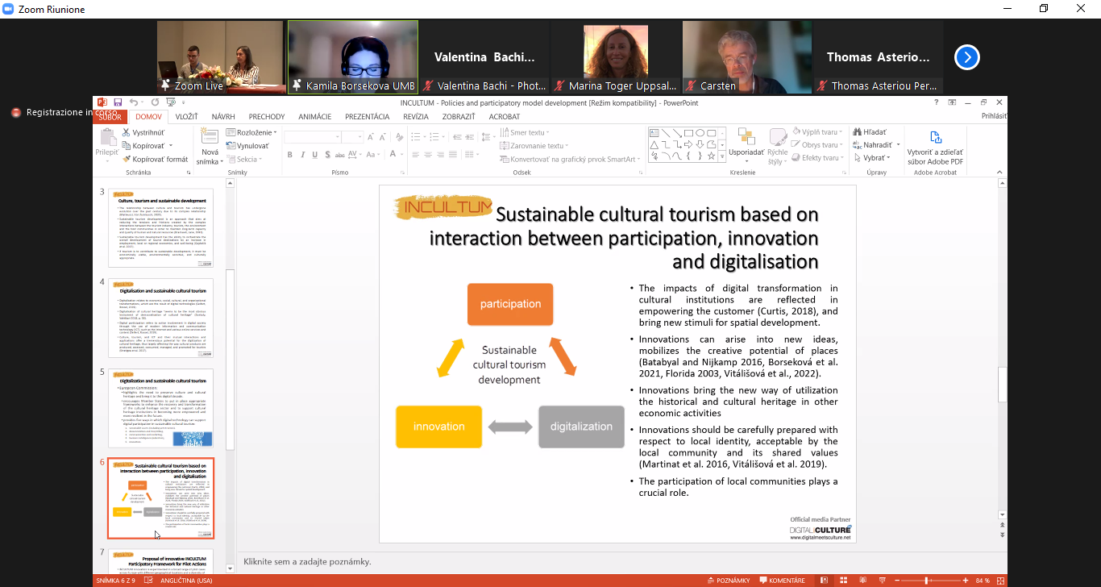Click zoom in plus button
The width and height of the screenshot is (1101, 587).
click(x=966, y=581)
